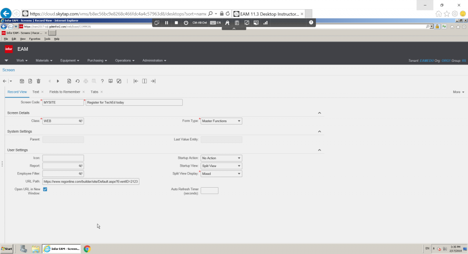Close the Fields to Remember tab
Viewport: 468px width, 254px height.
click(x=84, y=92)
